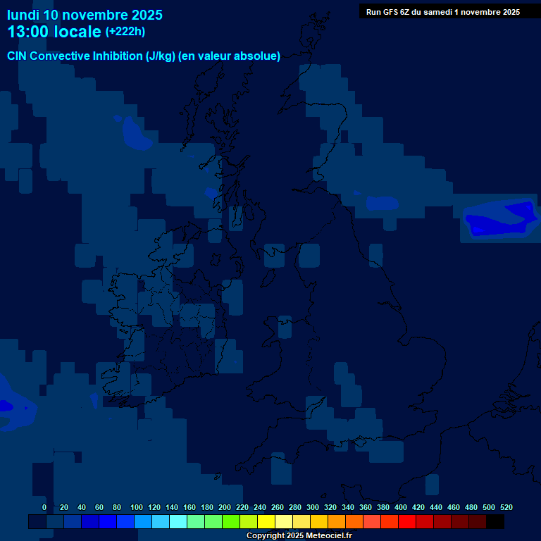Click the 13:00 locale time label
541x541 pixels.
tap(54, 32)
